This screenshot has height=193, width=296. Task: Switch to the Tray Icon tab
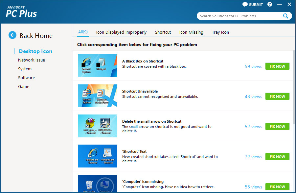coord(220,32)
